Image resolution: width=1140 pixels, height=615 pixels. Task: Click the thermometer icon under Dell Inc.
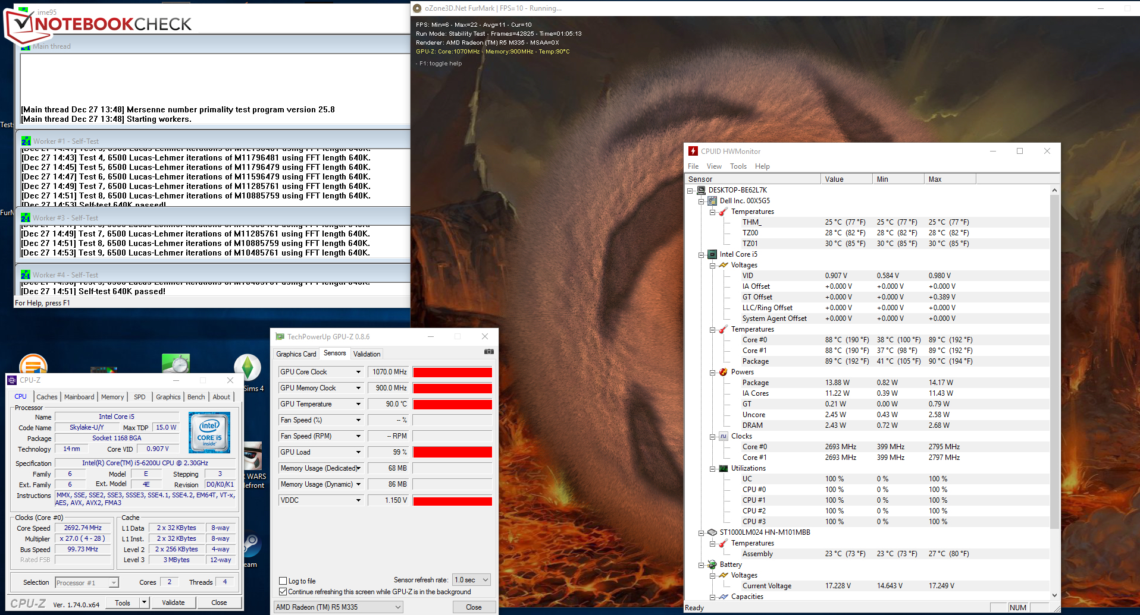tap(724, 212)
